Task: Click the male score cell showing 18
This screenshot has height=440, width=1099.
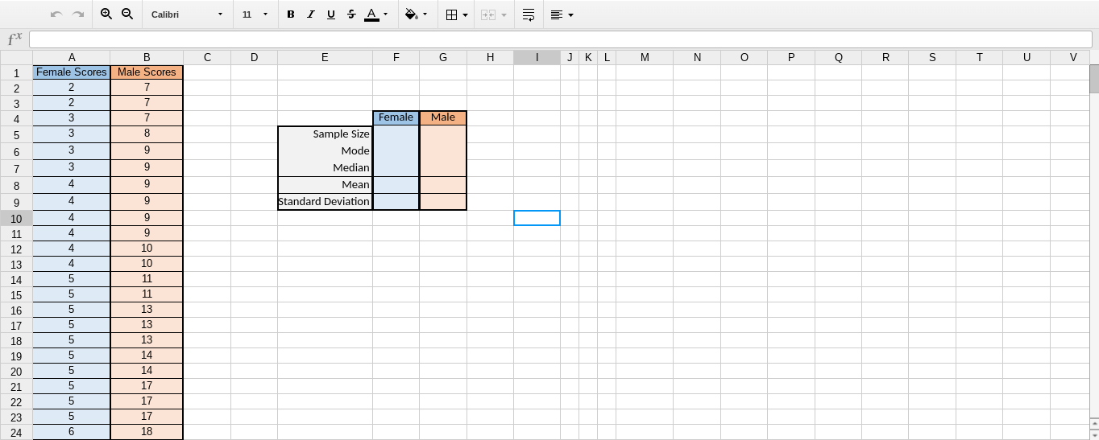Action: tap(147, 432)
